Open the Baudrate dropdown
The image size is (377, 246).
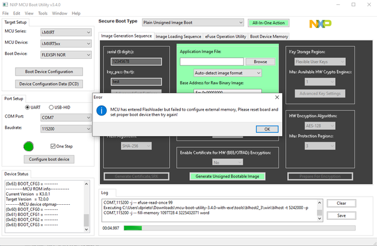66,129
